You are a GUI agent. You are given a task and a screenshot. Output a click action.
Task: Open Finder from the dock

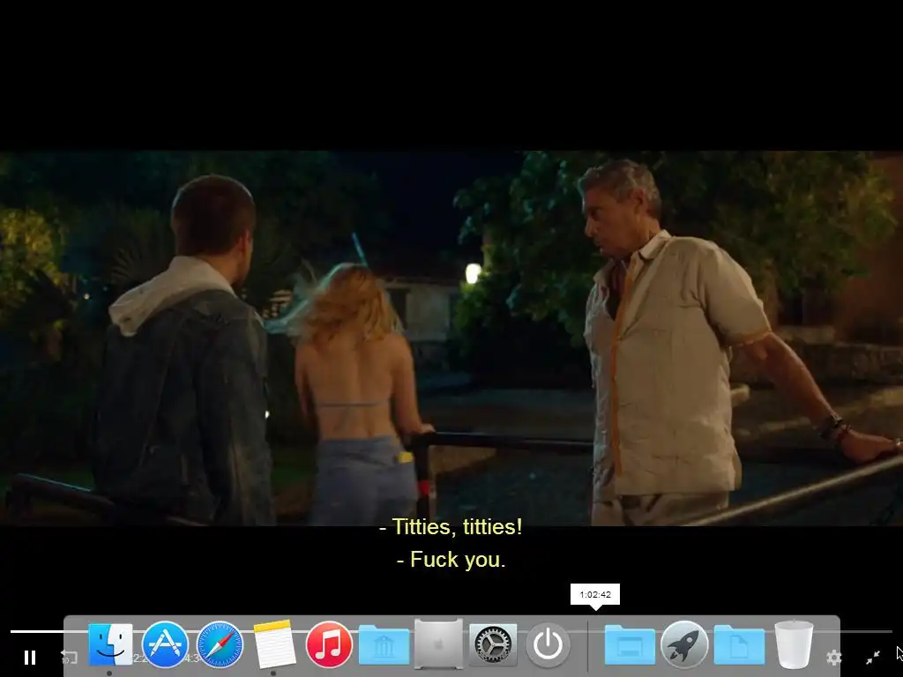(x=110, y=644)
